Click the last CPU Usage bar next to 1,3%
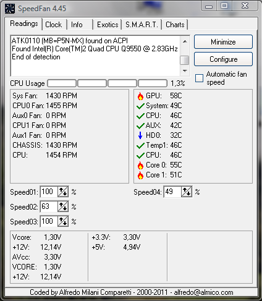 point(153,83)
